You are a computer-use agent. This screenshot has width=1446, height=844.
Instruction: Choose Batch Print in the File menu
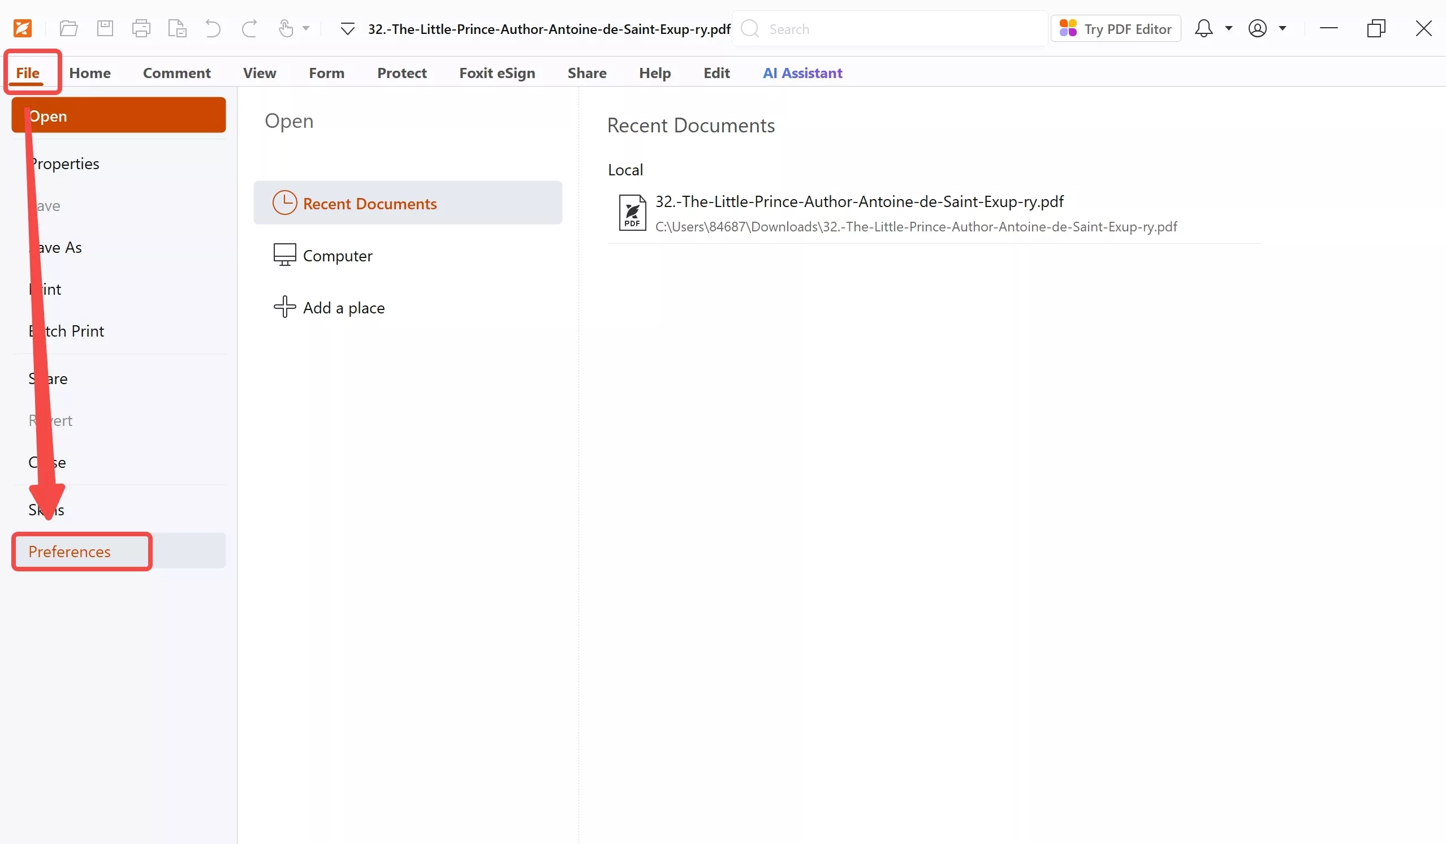119,331
